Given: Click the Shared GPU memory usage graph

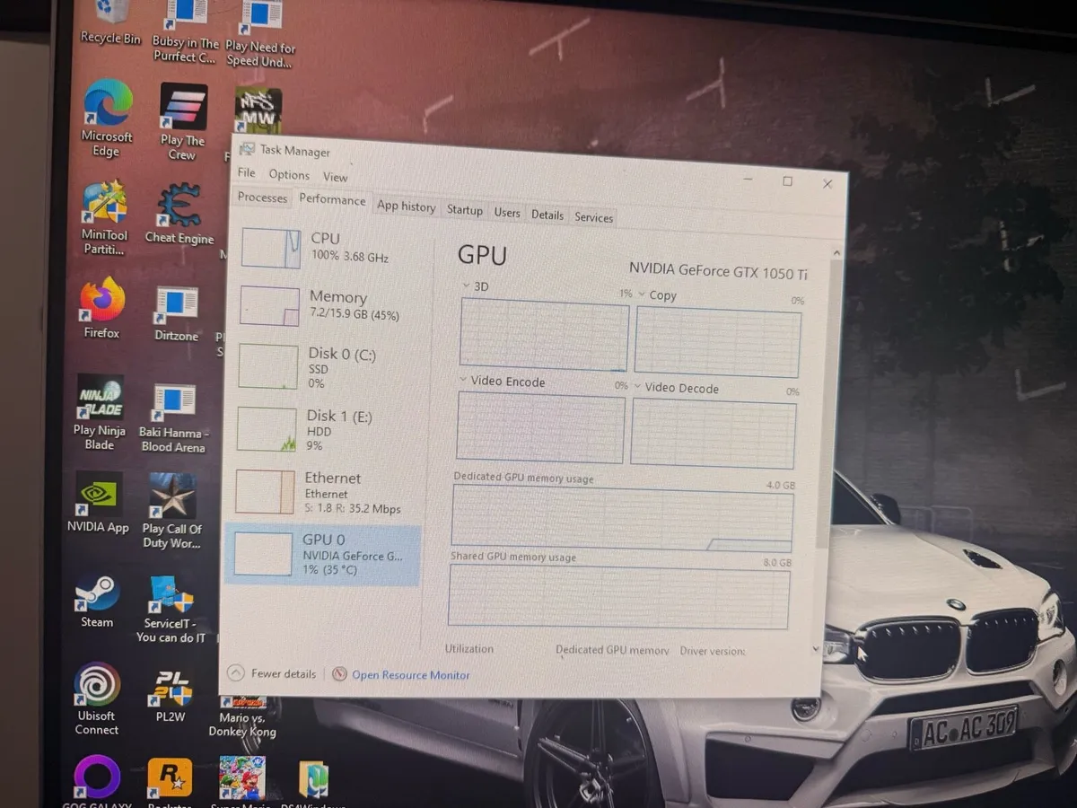Looking at the screenshot, I should 619,597.
